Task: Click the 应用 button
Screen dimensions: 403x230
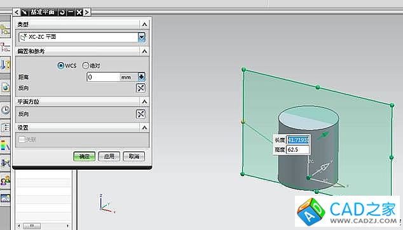Action: [109, 156]
